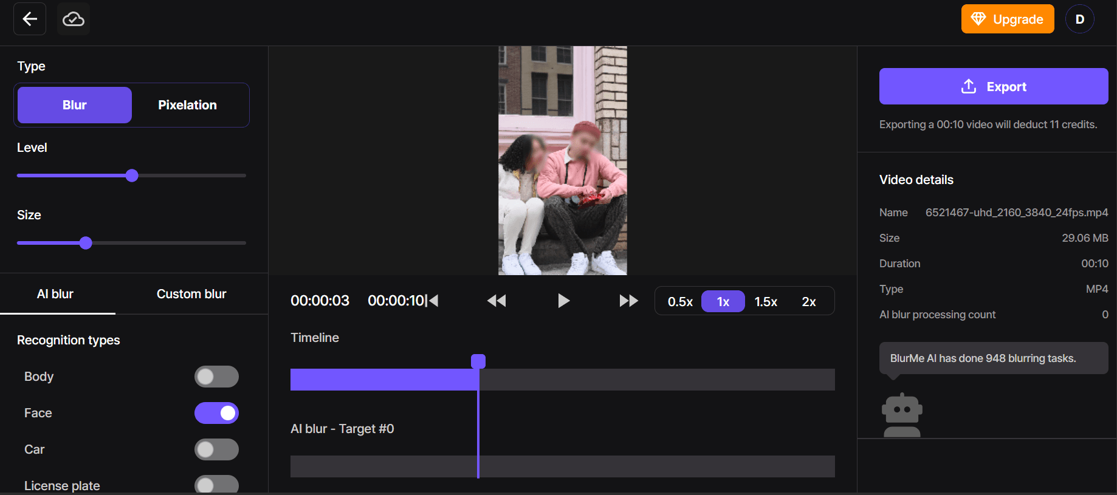Viewport: 1117px width, 495px height.
Task: Click the AI blur Target #0 track
Action: (x=562, y=466)
